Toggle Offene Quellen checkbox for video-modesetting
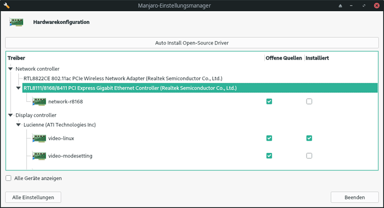Viewport: 384px width, 208px height. pos(269,156)
